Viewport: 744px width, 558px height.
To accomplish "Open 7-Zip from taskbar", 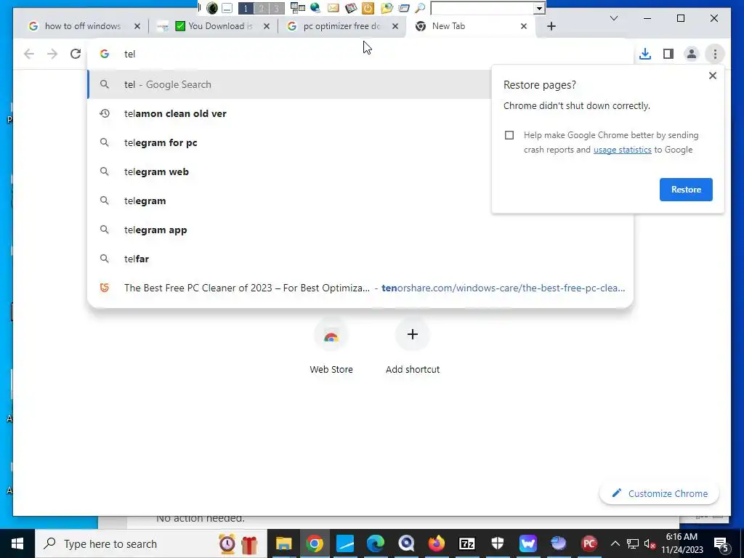I will (x=467, y=543).
